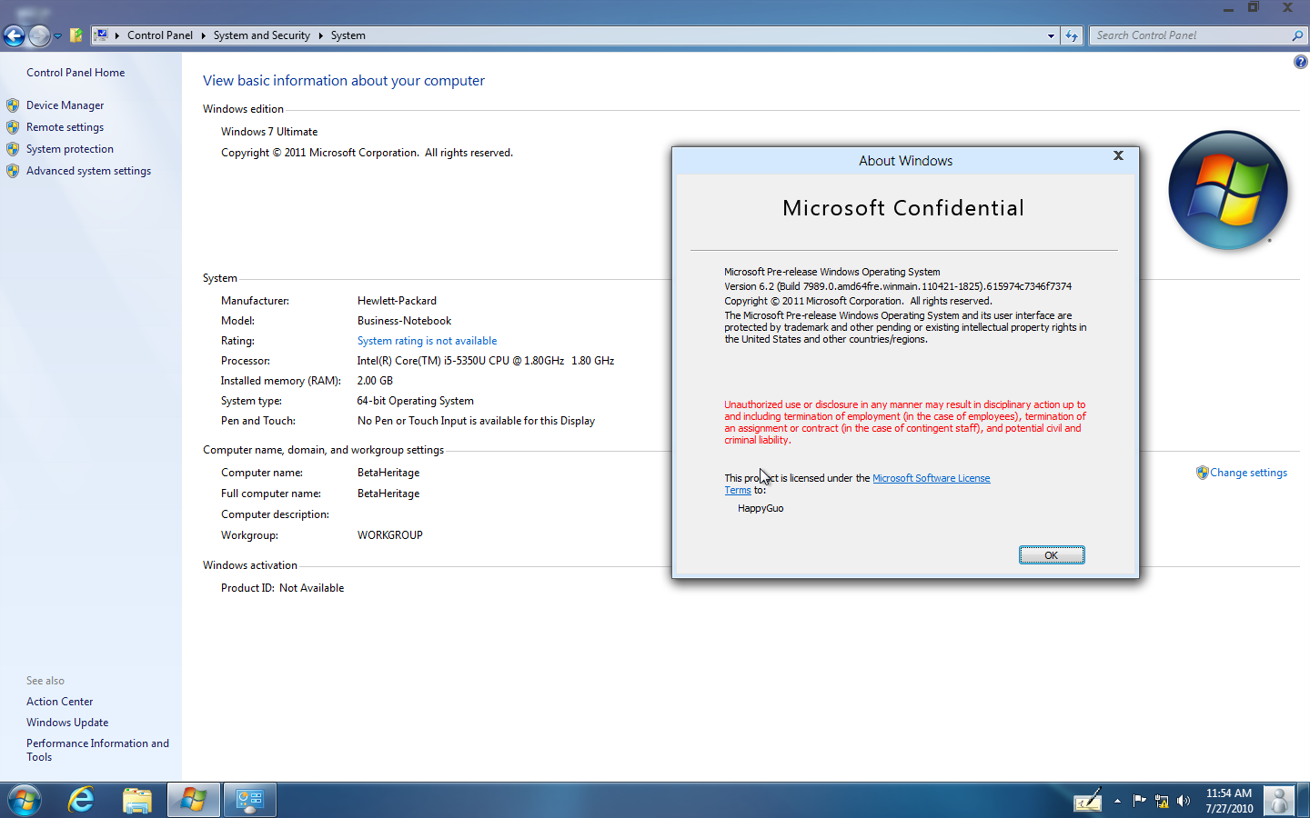1310x818 pixels.
Task: Select System in the breadcrumb path
Action: [x=348, y=35]
